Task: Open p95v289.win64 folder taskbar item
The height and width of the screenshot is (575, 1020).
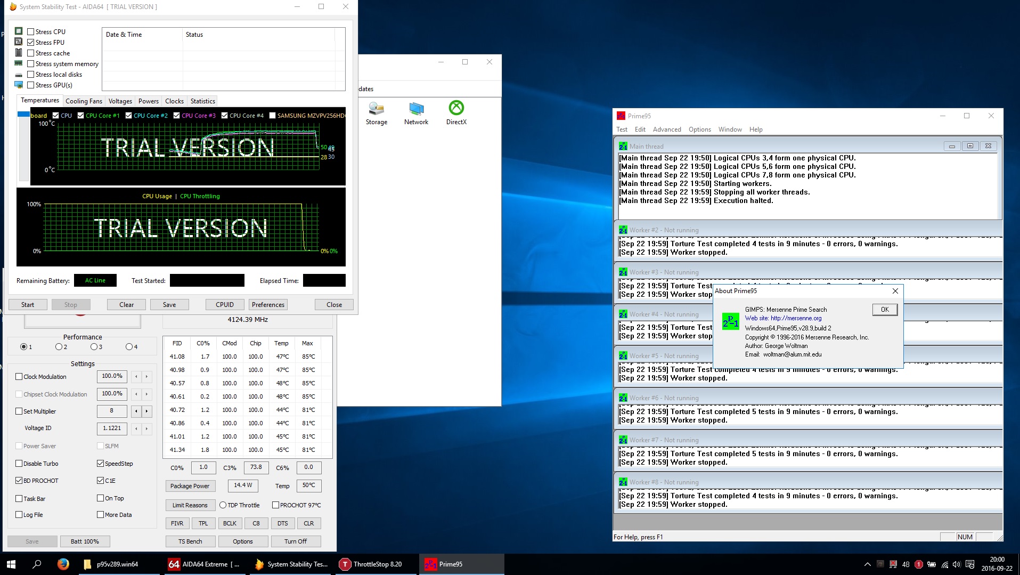Action: [x=119, y=564]
